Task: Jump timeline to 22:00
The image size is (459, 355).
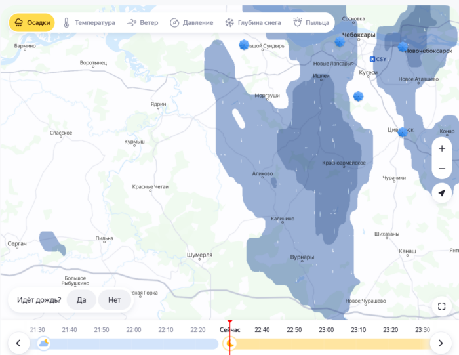Action: (134, 330)
